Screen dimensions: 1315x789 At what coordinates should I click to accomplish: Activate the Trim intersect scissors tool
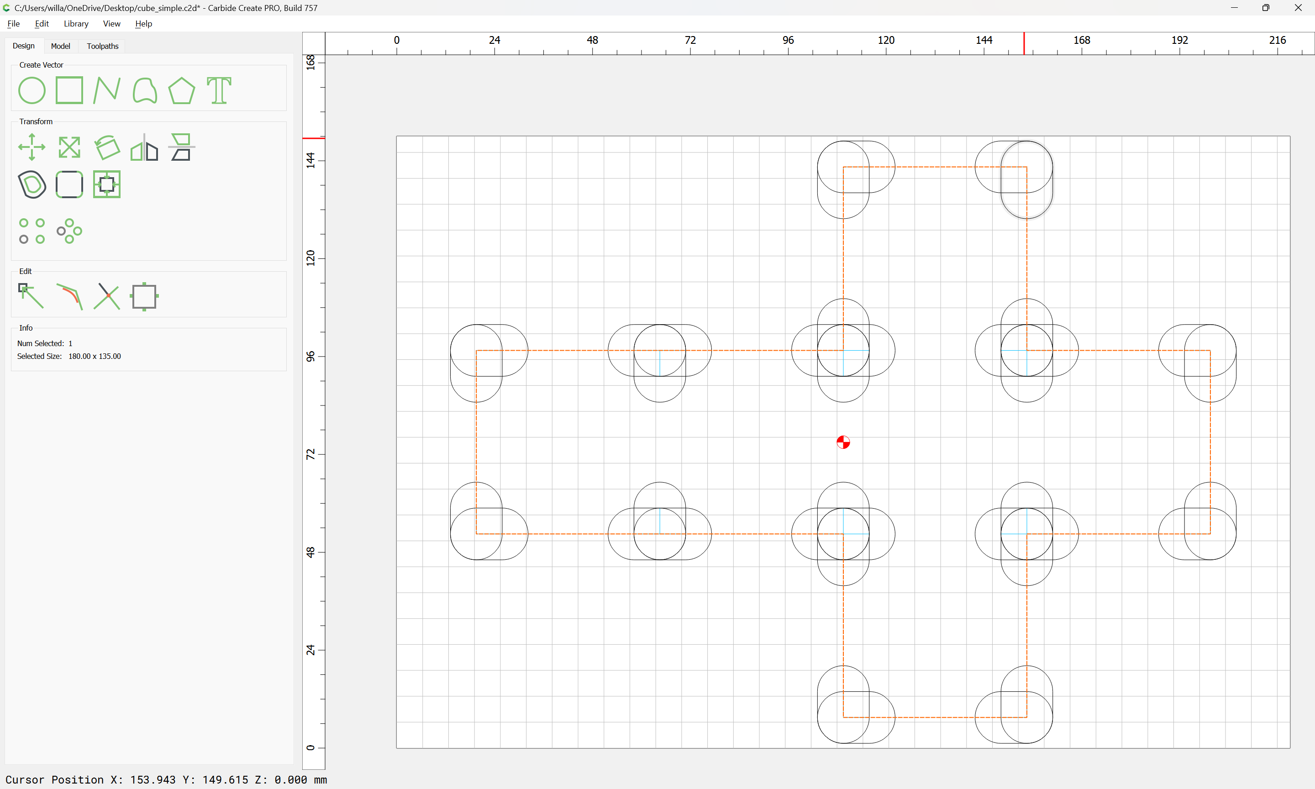click(107, 296)
